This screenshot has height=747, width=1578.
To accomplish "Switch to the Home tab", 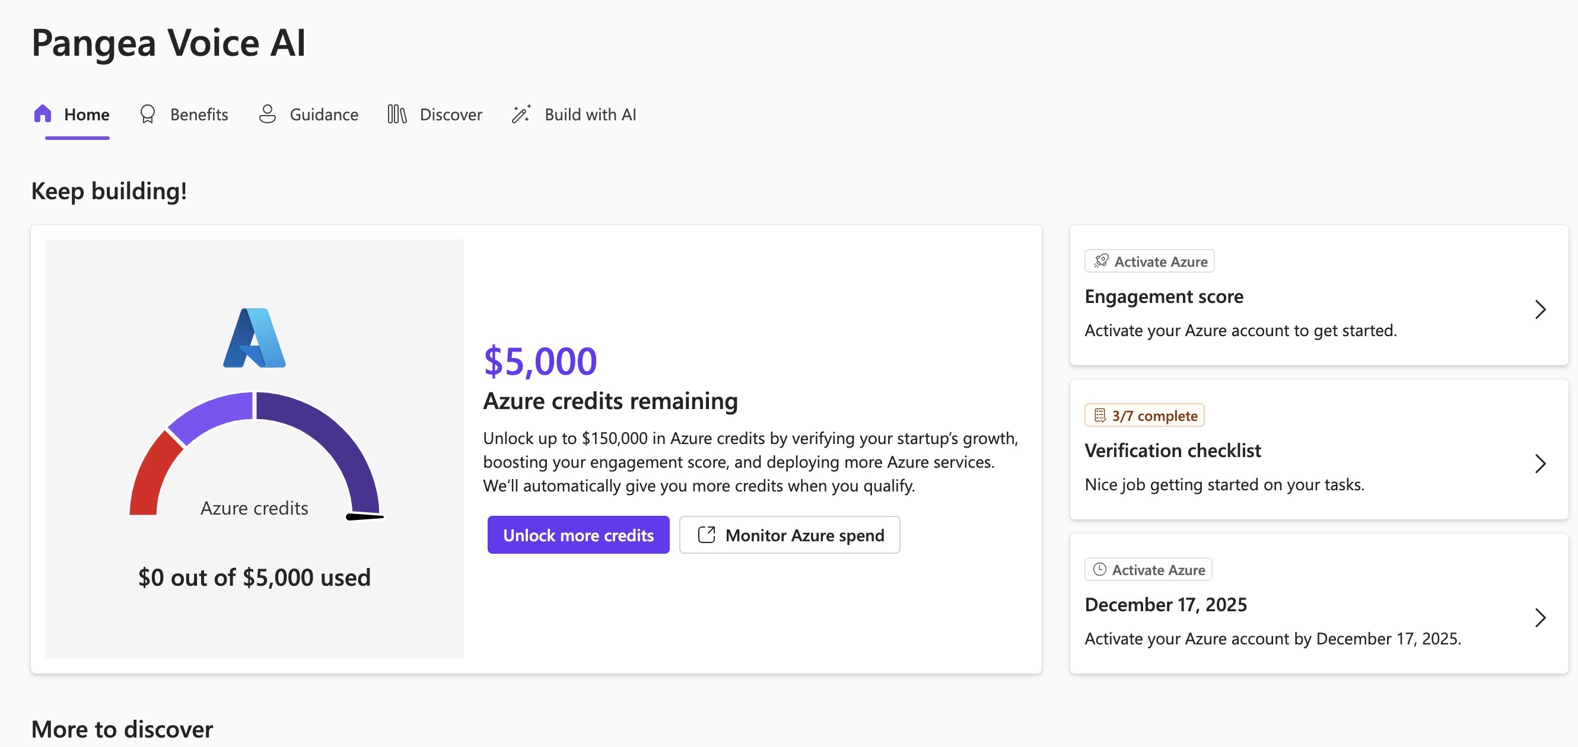I will (72, 114).
